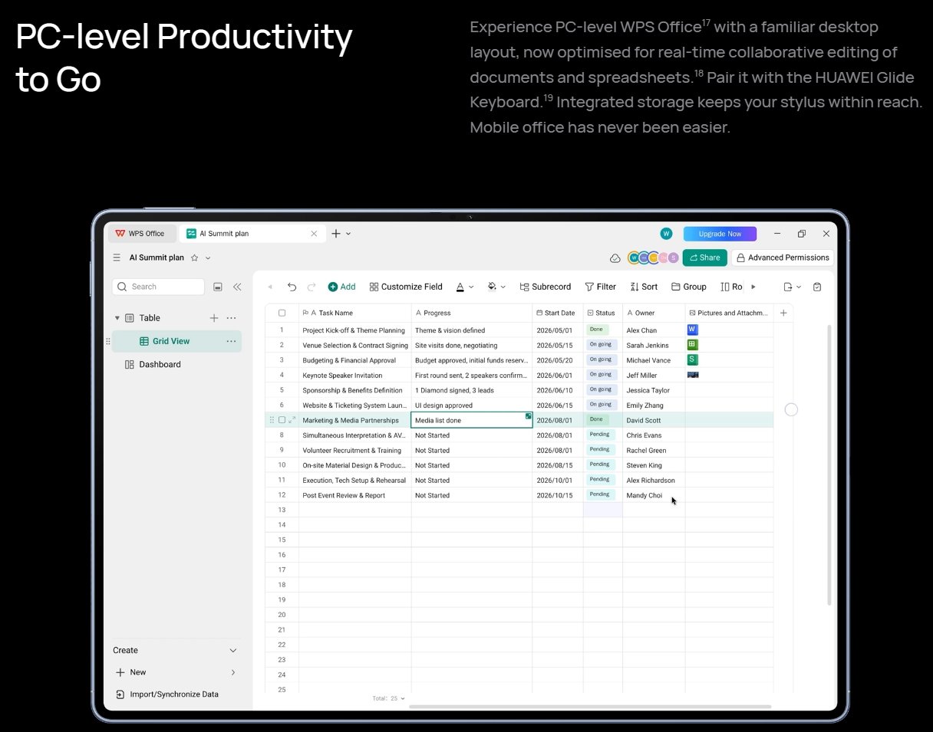933x732 pixels.
Task: Open Customize Field settings
Action: [406, 287]
